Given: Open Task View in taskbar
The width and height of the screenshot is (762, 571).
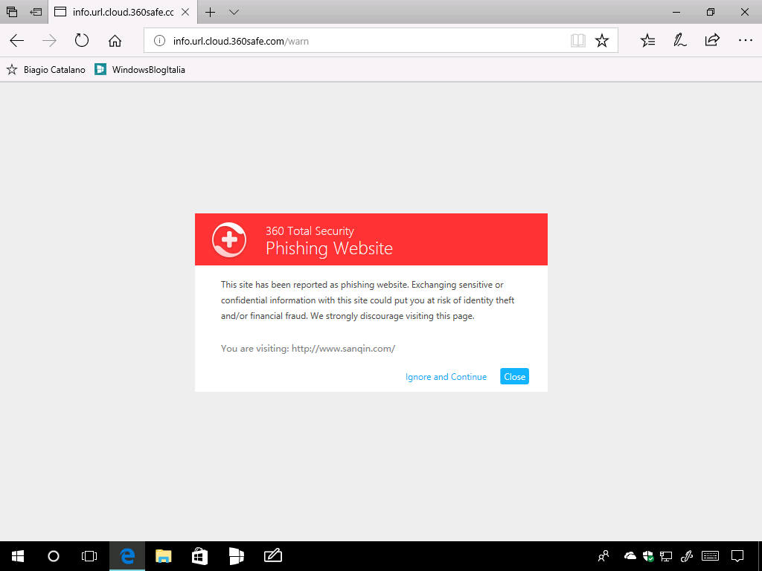Looking at the screenshot, I should 89,556.
